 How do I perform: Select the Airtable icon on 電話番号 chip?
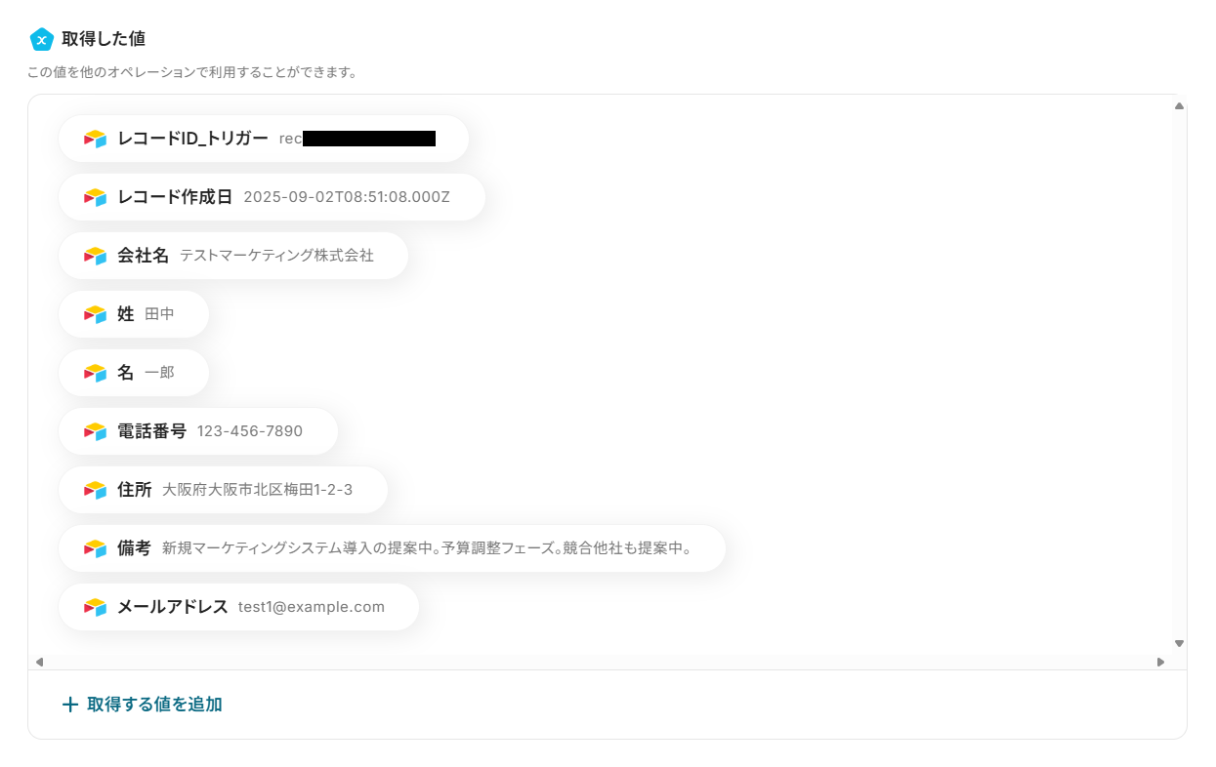point(95,431)
